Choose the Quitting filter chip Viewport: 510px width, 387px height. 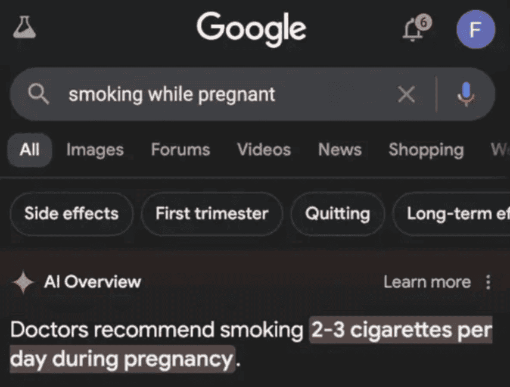[x=337, y=214]
